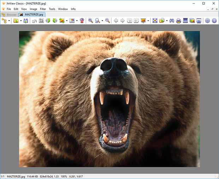
Task: Open the Info menu
Action: tap(73, 9)
